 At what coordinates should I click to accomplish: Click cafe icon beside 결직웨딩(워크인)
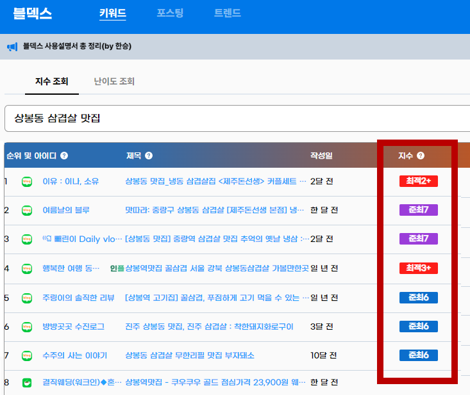click(x=27, y=382)
